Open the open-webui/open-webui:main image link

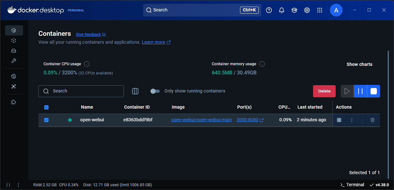pyautogui.click(x=201, y=120)
